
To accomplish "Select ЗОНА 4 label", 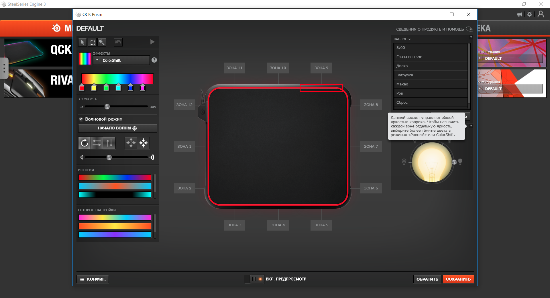I will pyautogui.click(x=278, y=225).
